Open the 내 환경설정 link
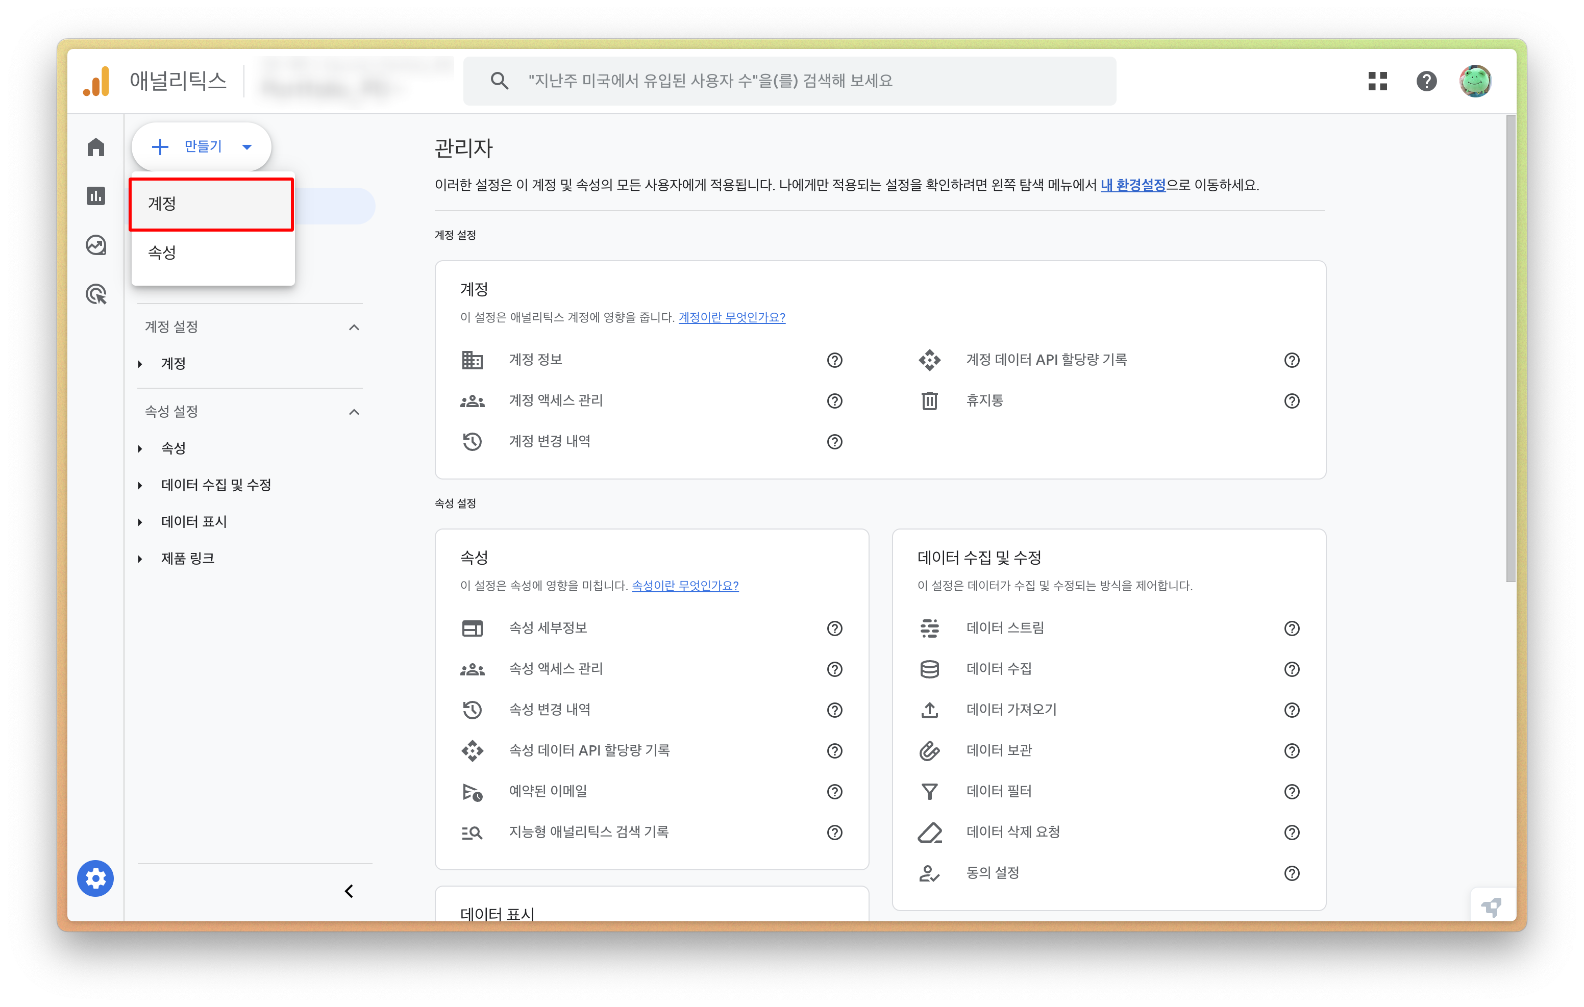The image size is (1584, 1007). (1133, 185)
